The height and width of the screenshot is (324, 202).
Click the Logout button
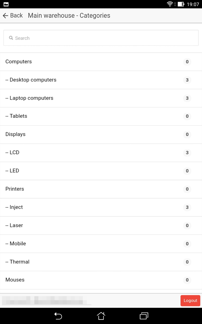click(x=190, y=300)
